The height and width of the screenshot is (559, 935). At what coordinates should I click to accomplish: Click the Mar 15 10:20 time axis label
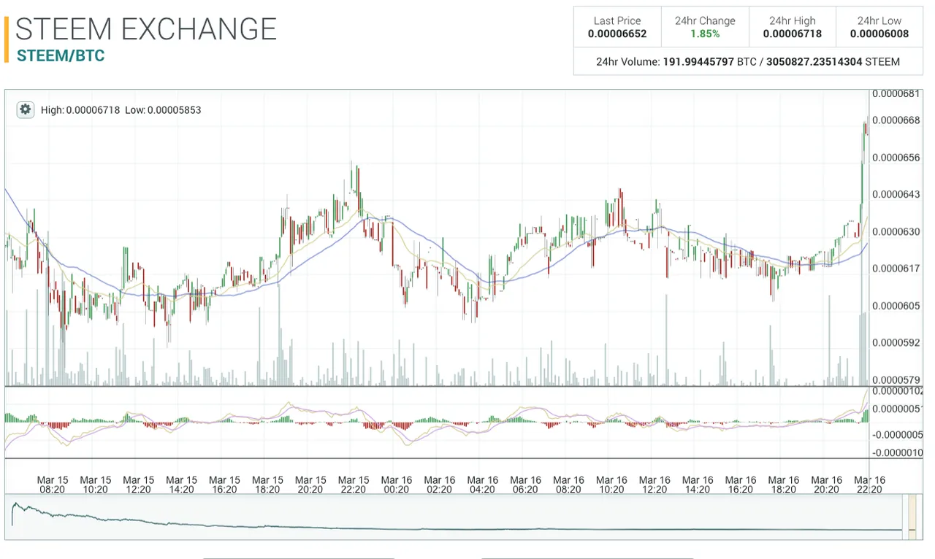tap(96, 485)
